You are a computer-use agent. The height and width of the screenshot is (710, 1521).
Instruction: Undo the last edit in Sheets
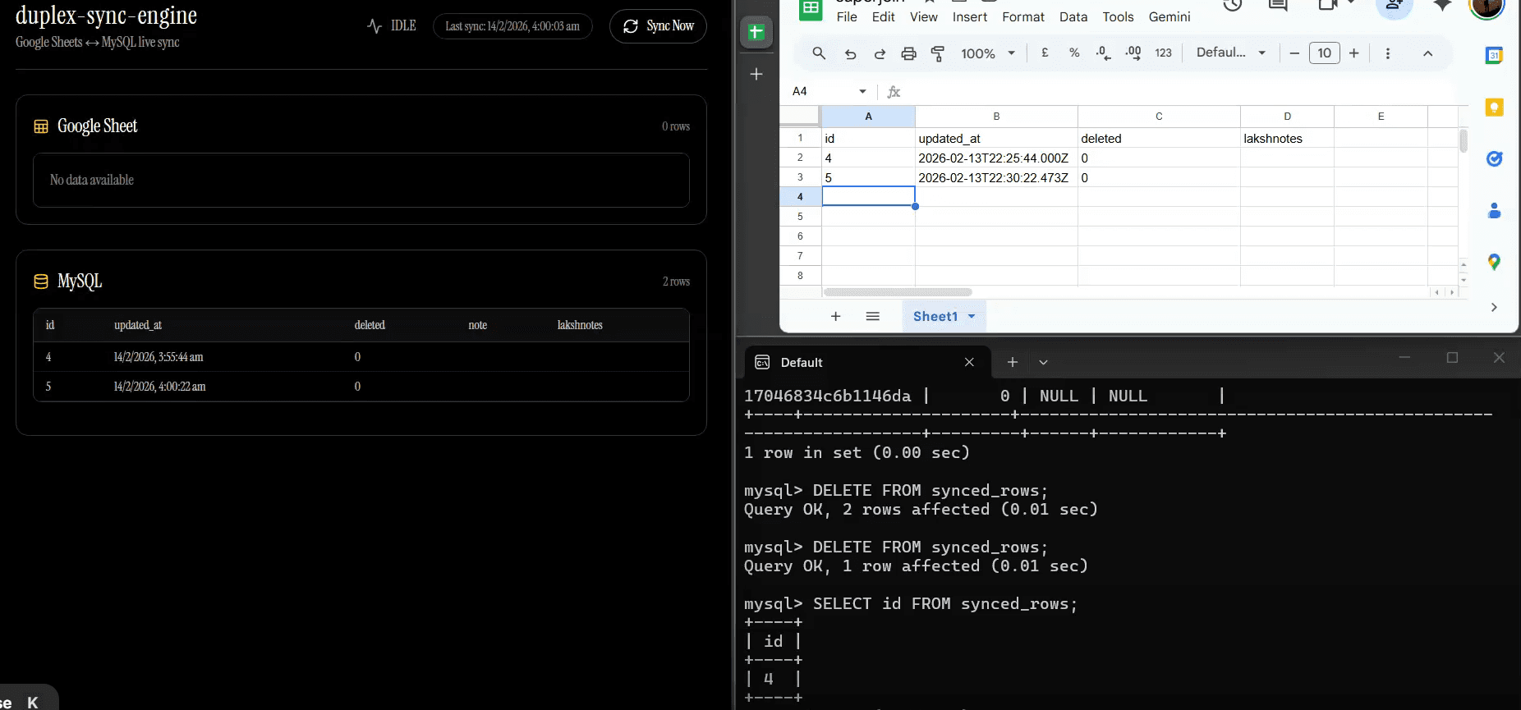click(850, 53)
